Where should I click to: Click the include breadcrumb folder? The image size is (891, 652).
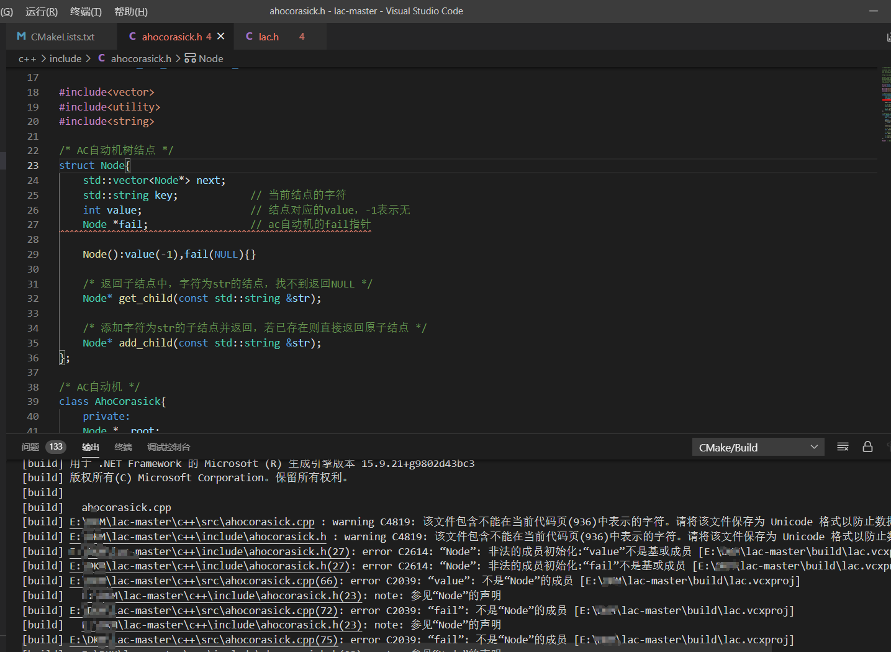tap(65, 58)
